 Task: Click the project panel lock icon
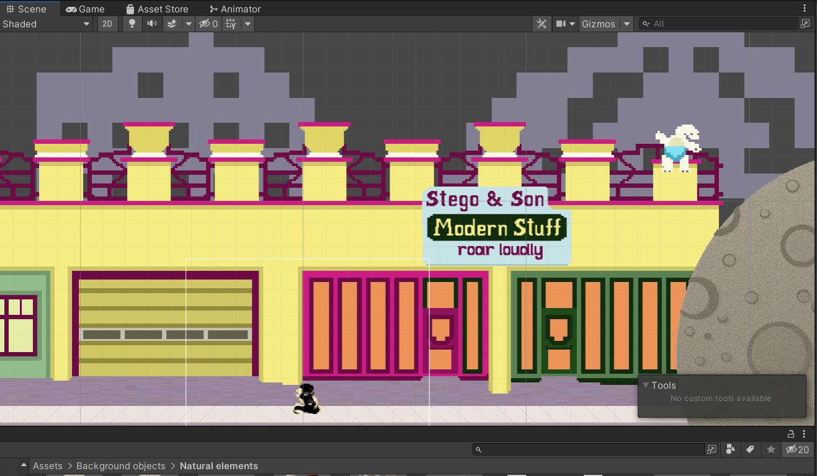791,434
